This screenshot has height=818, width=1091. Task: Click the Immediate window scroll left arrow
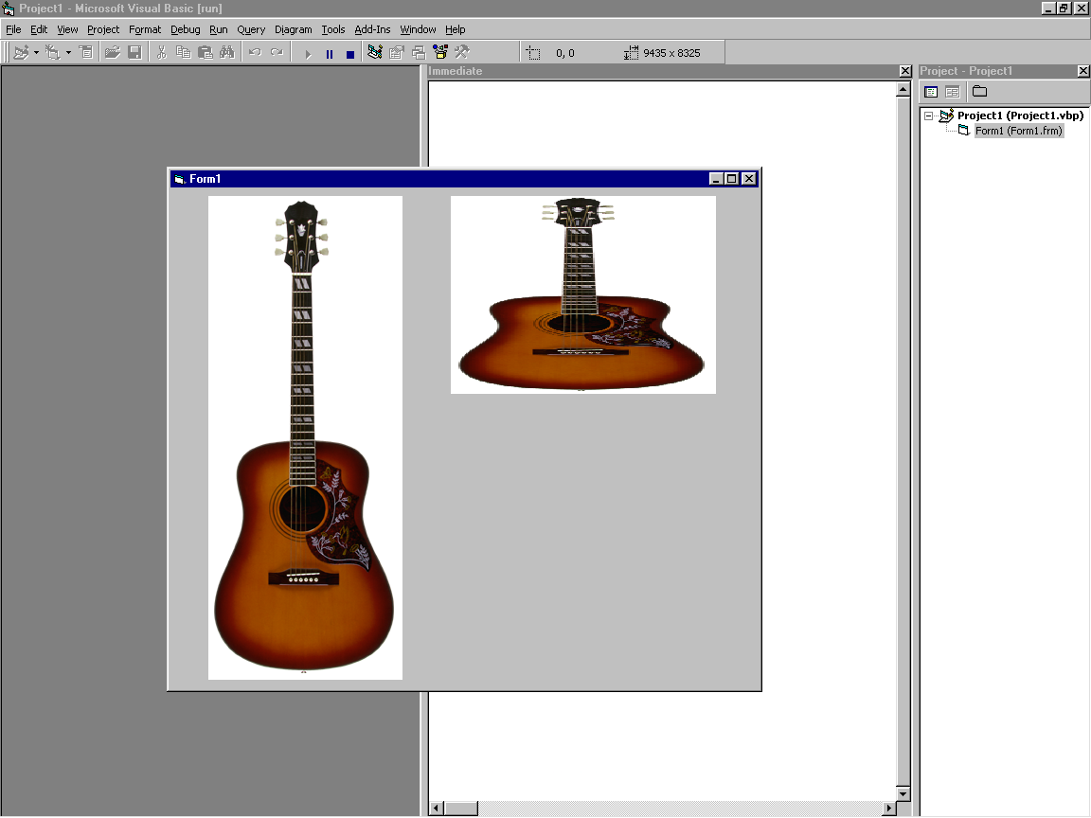(x=437, y=809)
